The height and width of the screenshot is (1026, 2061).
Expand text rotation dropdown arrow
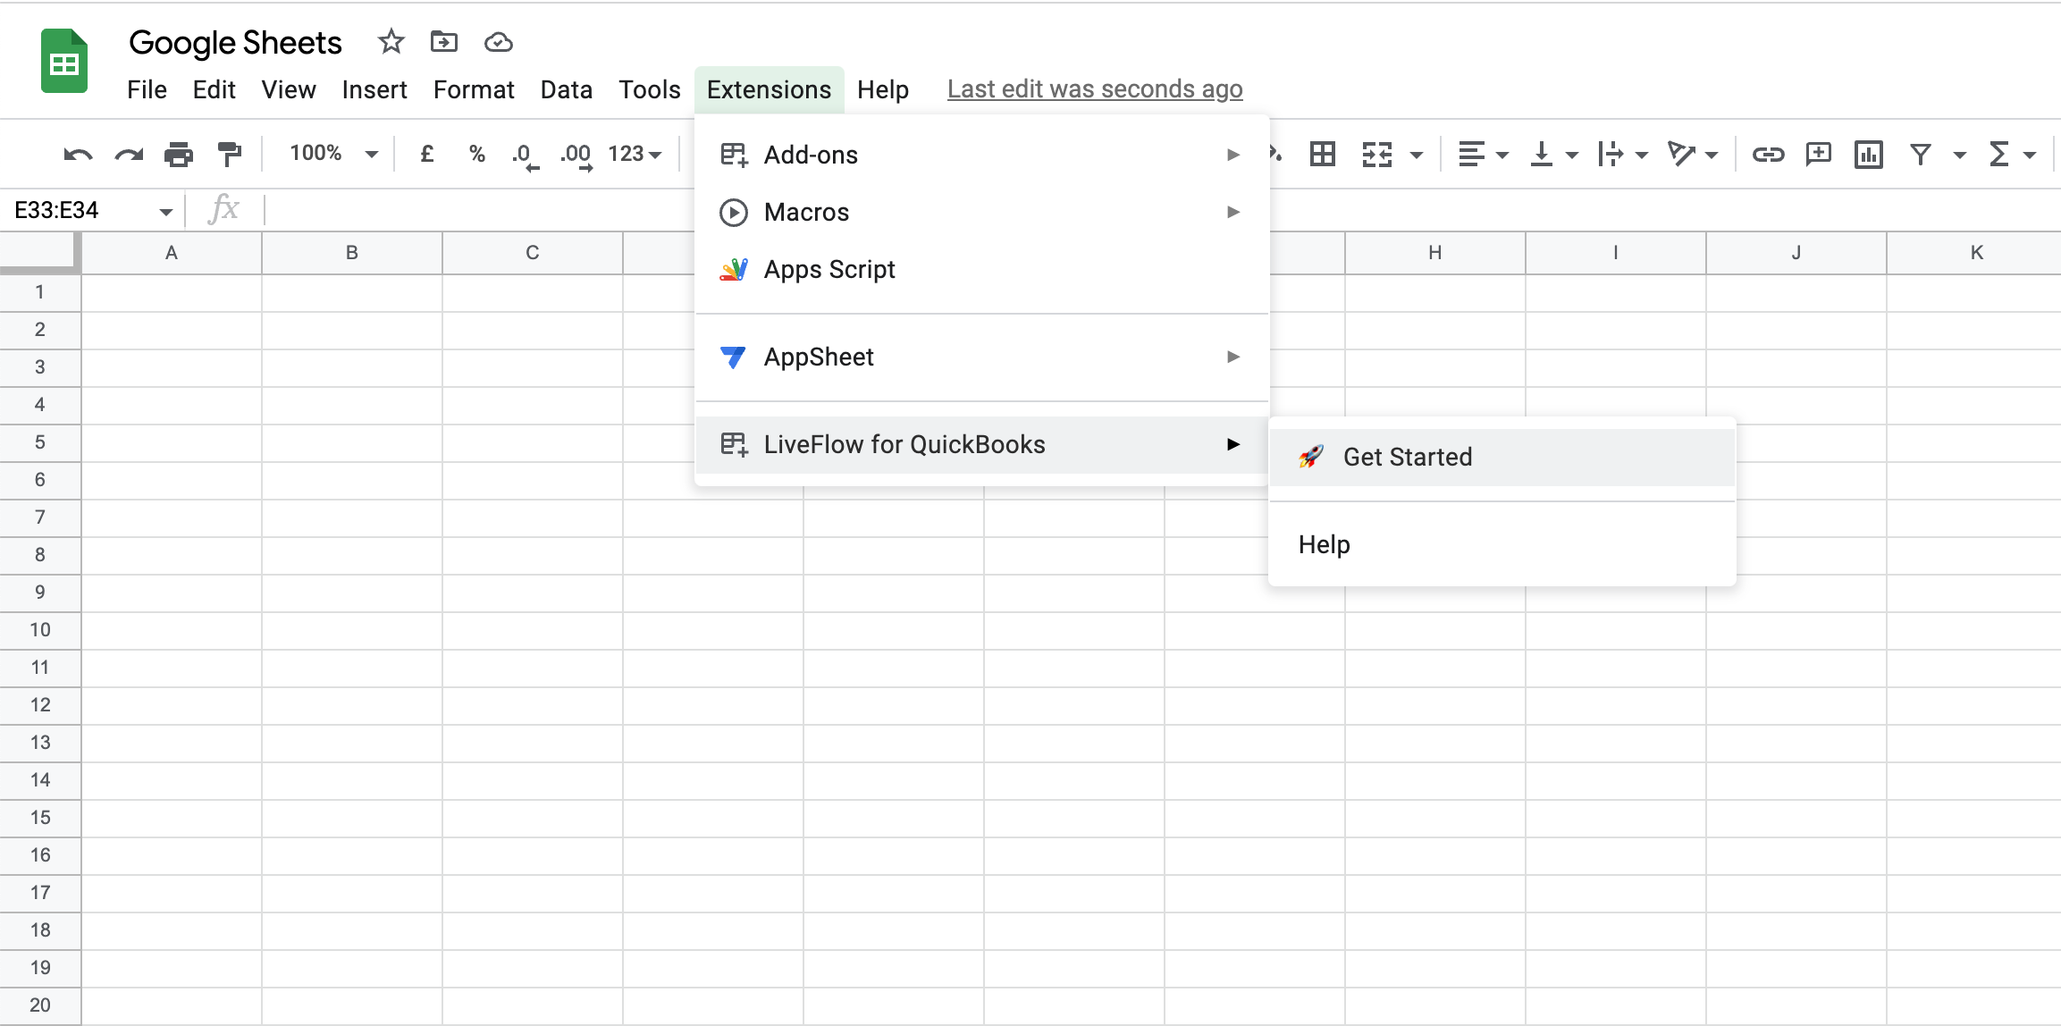(1712, 156)
